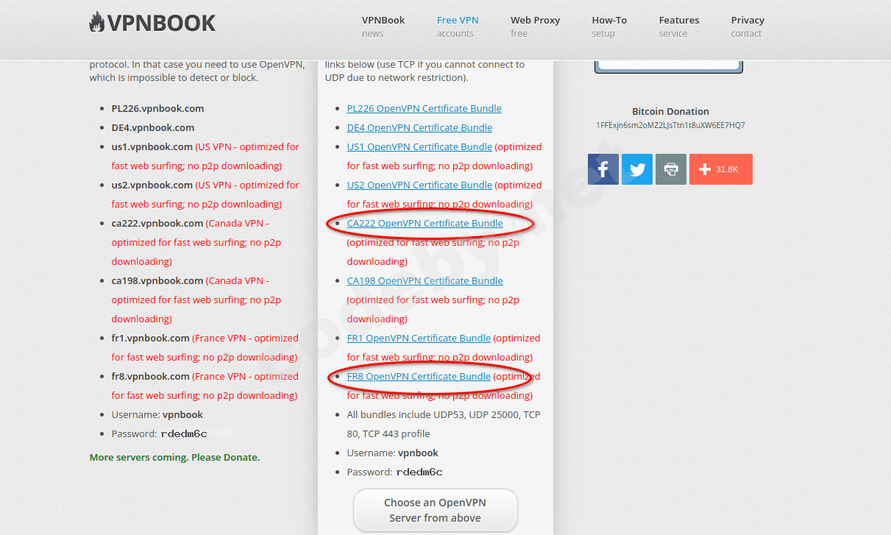This screenshot has width=891, height=535.
Task: Open the Privacy contact page
Action: click(748, 26)
